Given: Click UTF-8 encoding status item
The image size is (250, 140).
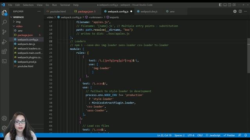Looking at the screenshot, I should (191, 135).
